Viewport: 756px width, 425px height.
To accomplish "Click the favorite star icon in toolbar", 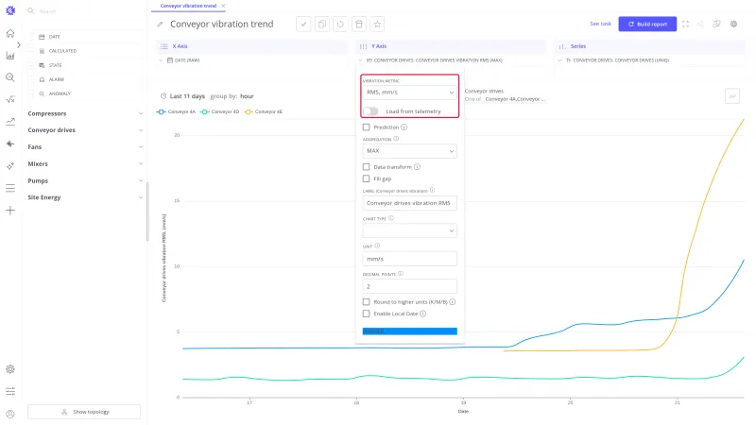I will [377, 25].
